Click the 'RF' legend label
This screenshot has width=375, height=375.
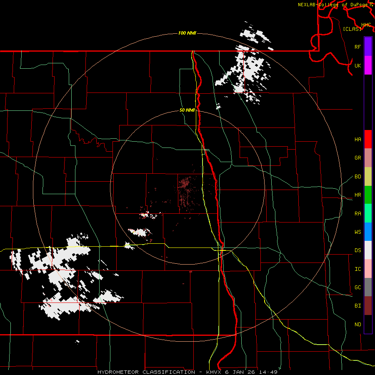click(x=357, y=47)
